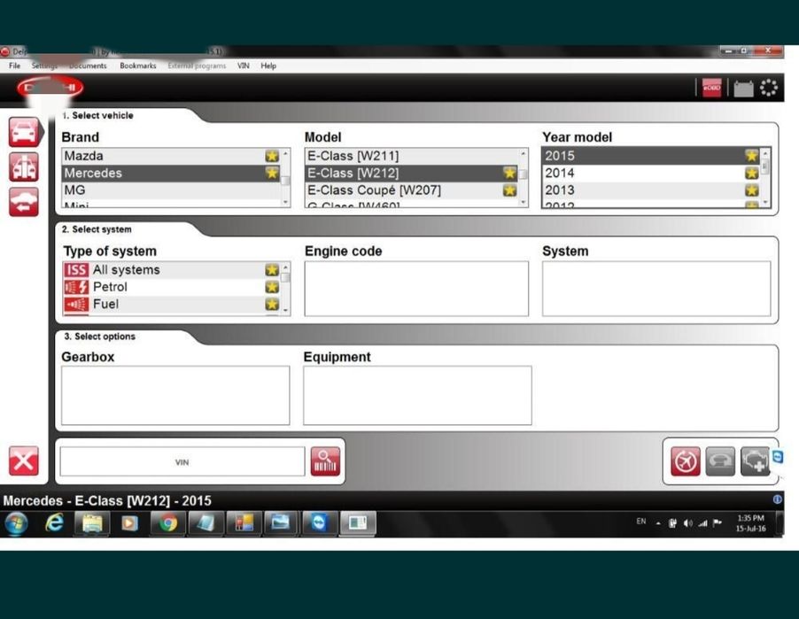
Task: Select the Petrol ignition icon
Action: [x=76, y=287]
